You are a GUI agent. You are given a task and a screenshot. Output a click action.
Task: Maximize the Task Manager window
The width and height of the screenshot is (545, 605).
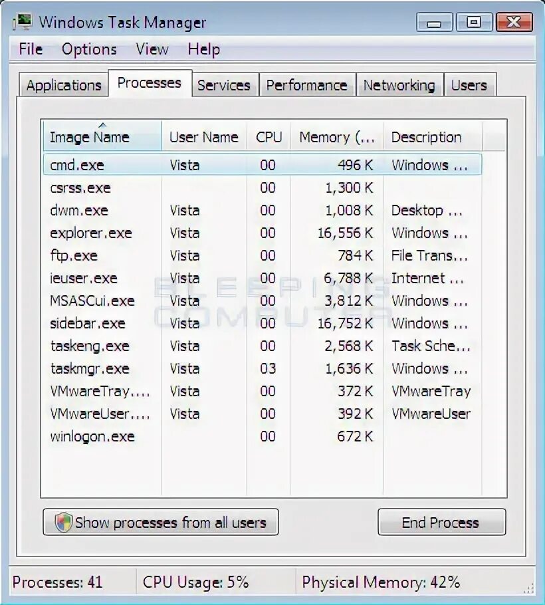[x=475, y=22]
